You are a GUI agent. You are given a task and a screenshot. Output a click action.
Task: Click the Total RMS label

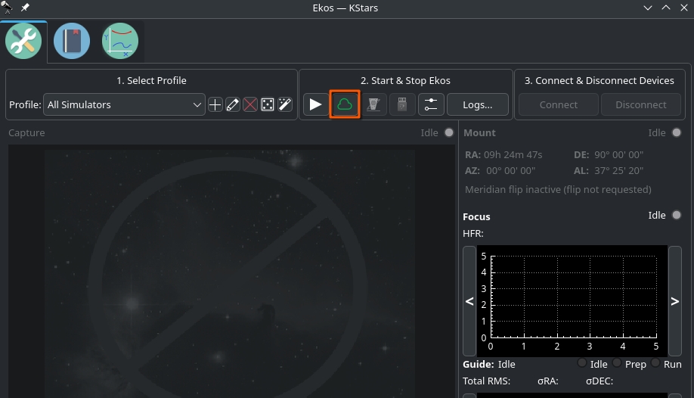486,381
